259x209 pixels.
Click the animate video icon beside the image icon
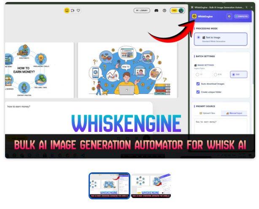click(x=73, y=11)
